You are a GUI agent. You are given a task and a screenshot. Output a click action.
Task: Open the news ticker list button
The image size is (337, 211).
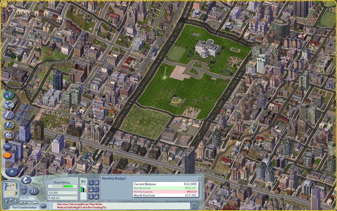(194, 206)
